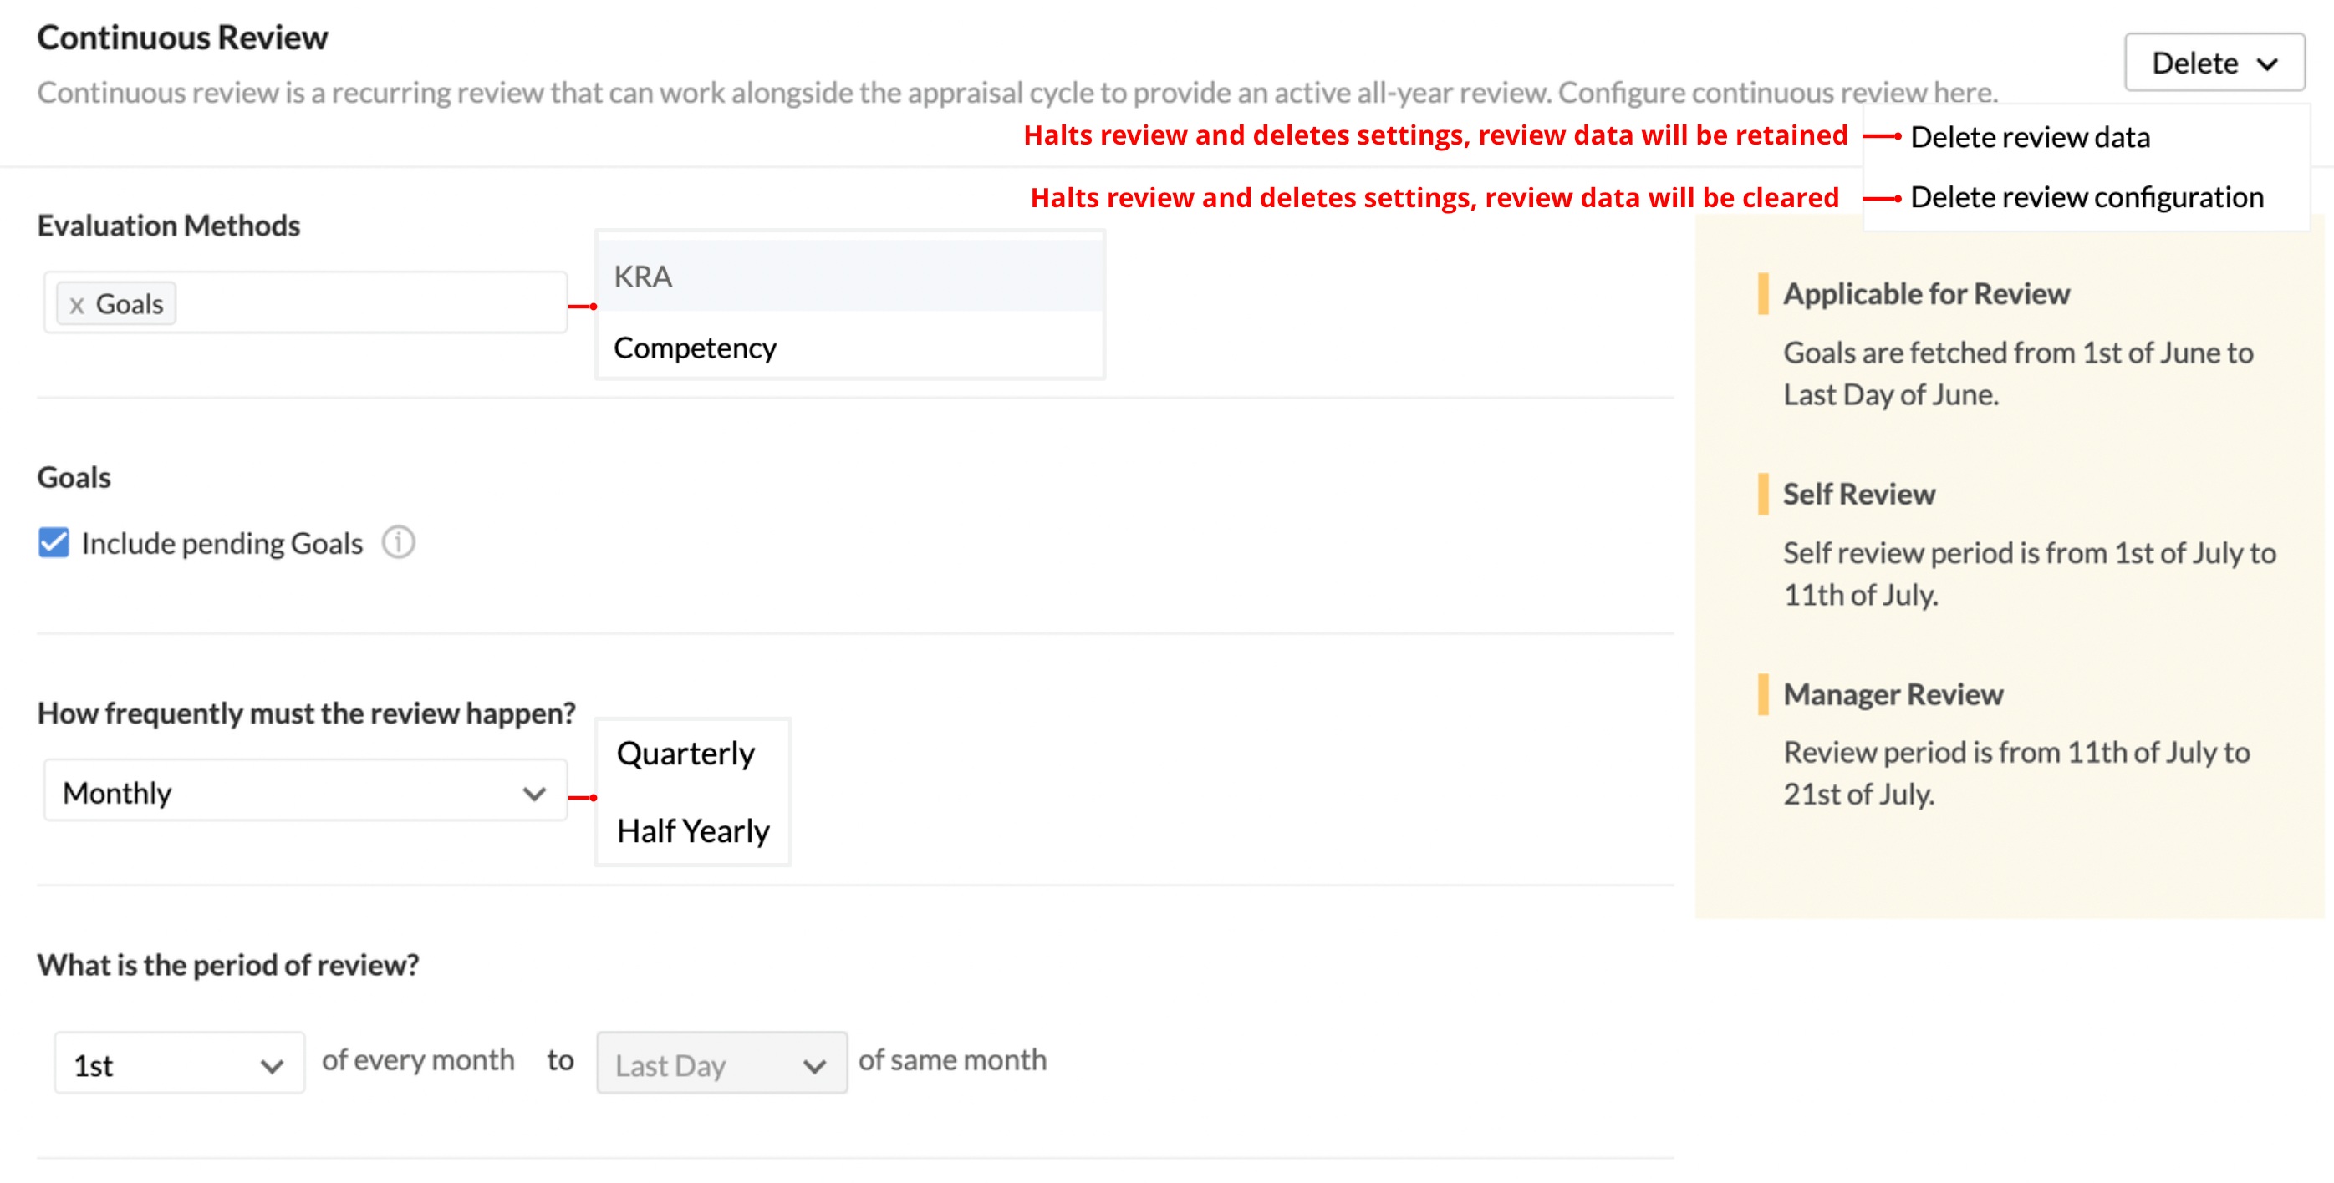Choose Delete review data option

[2030, 137]
